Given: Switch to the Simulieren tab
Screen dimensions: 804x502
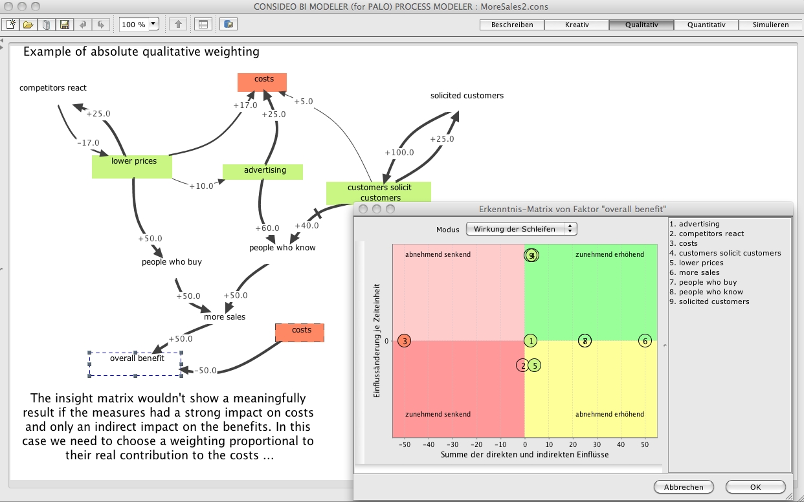Looking at the screenshot, I should (x=770, y=25).
